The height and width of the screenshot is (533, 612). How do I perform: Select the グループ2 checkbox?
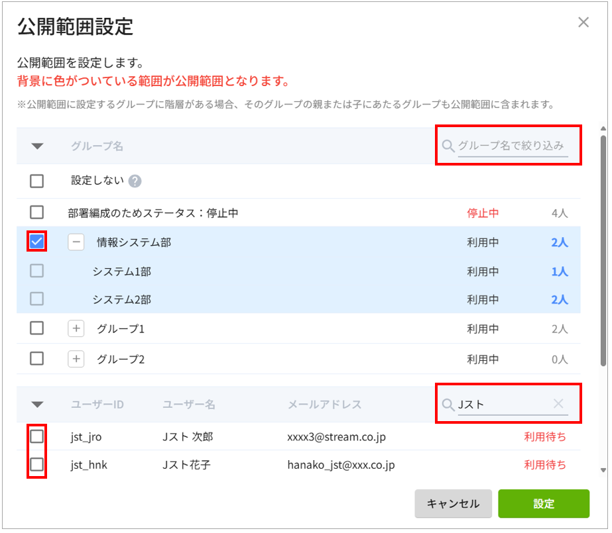tap(36, 358)
